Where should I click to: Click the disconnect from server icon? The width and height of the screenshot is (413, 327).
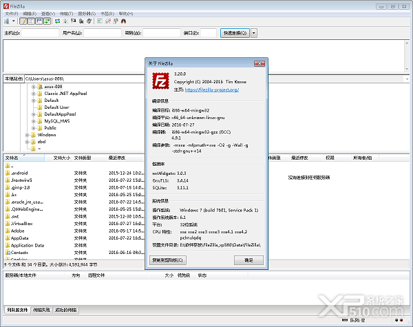(x=81, y=21)
